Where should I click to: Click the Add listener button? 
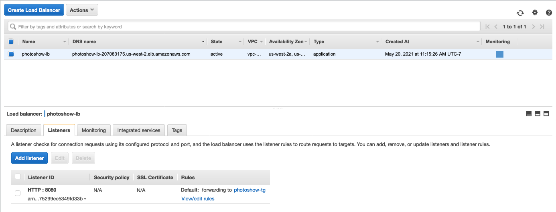coord(29,158)
